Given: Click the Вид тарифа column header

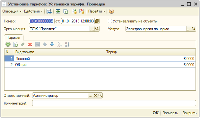Looking at the screenshot, I should coord(59,52).
